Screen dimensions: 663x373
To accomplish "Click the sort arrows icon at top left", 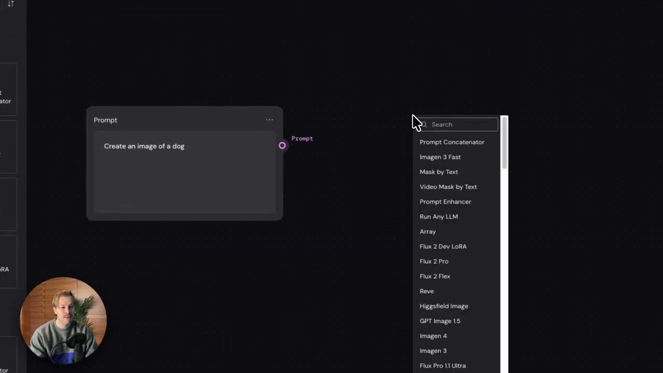I will click(11, 4).
